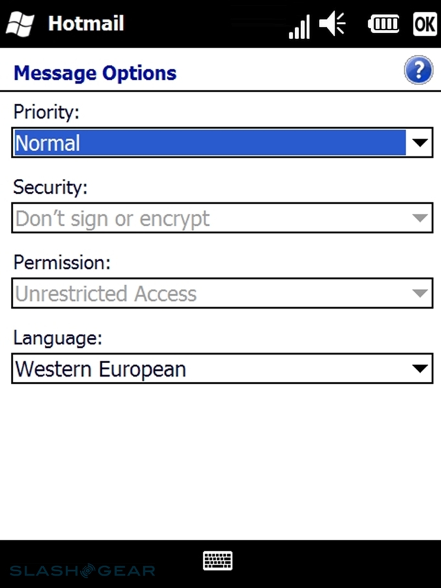Click the Priority label text
The width and height of the screenshot is (441, 588).
click(46, 112)
